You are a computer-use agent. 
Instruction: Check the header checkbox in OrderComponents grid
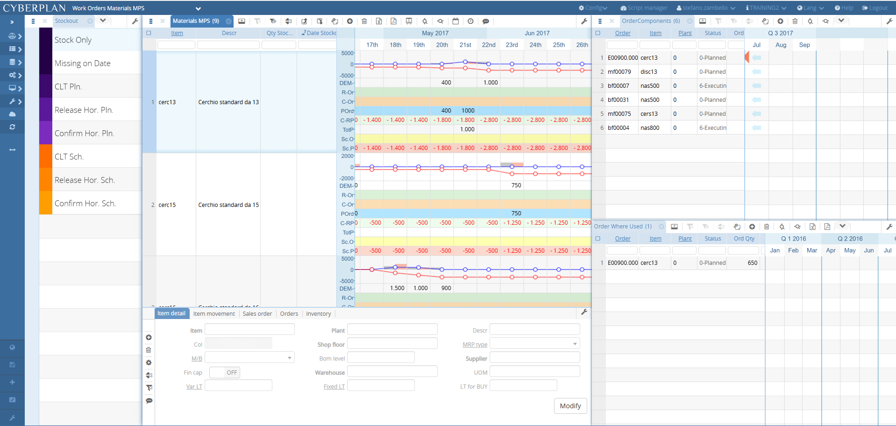click(x=598, y=33)
